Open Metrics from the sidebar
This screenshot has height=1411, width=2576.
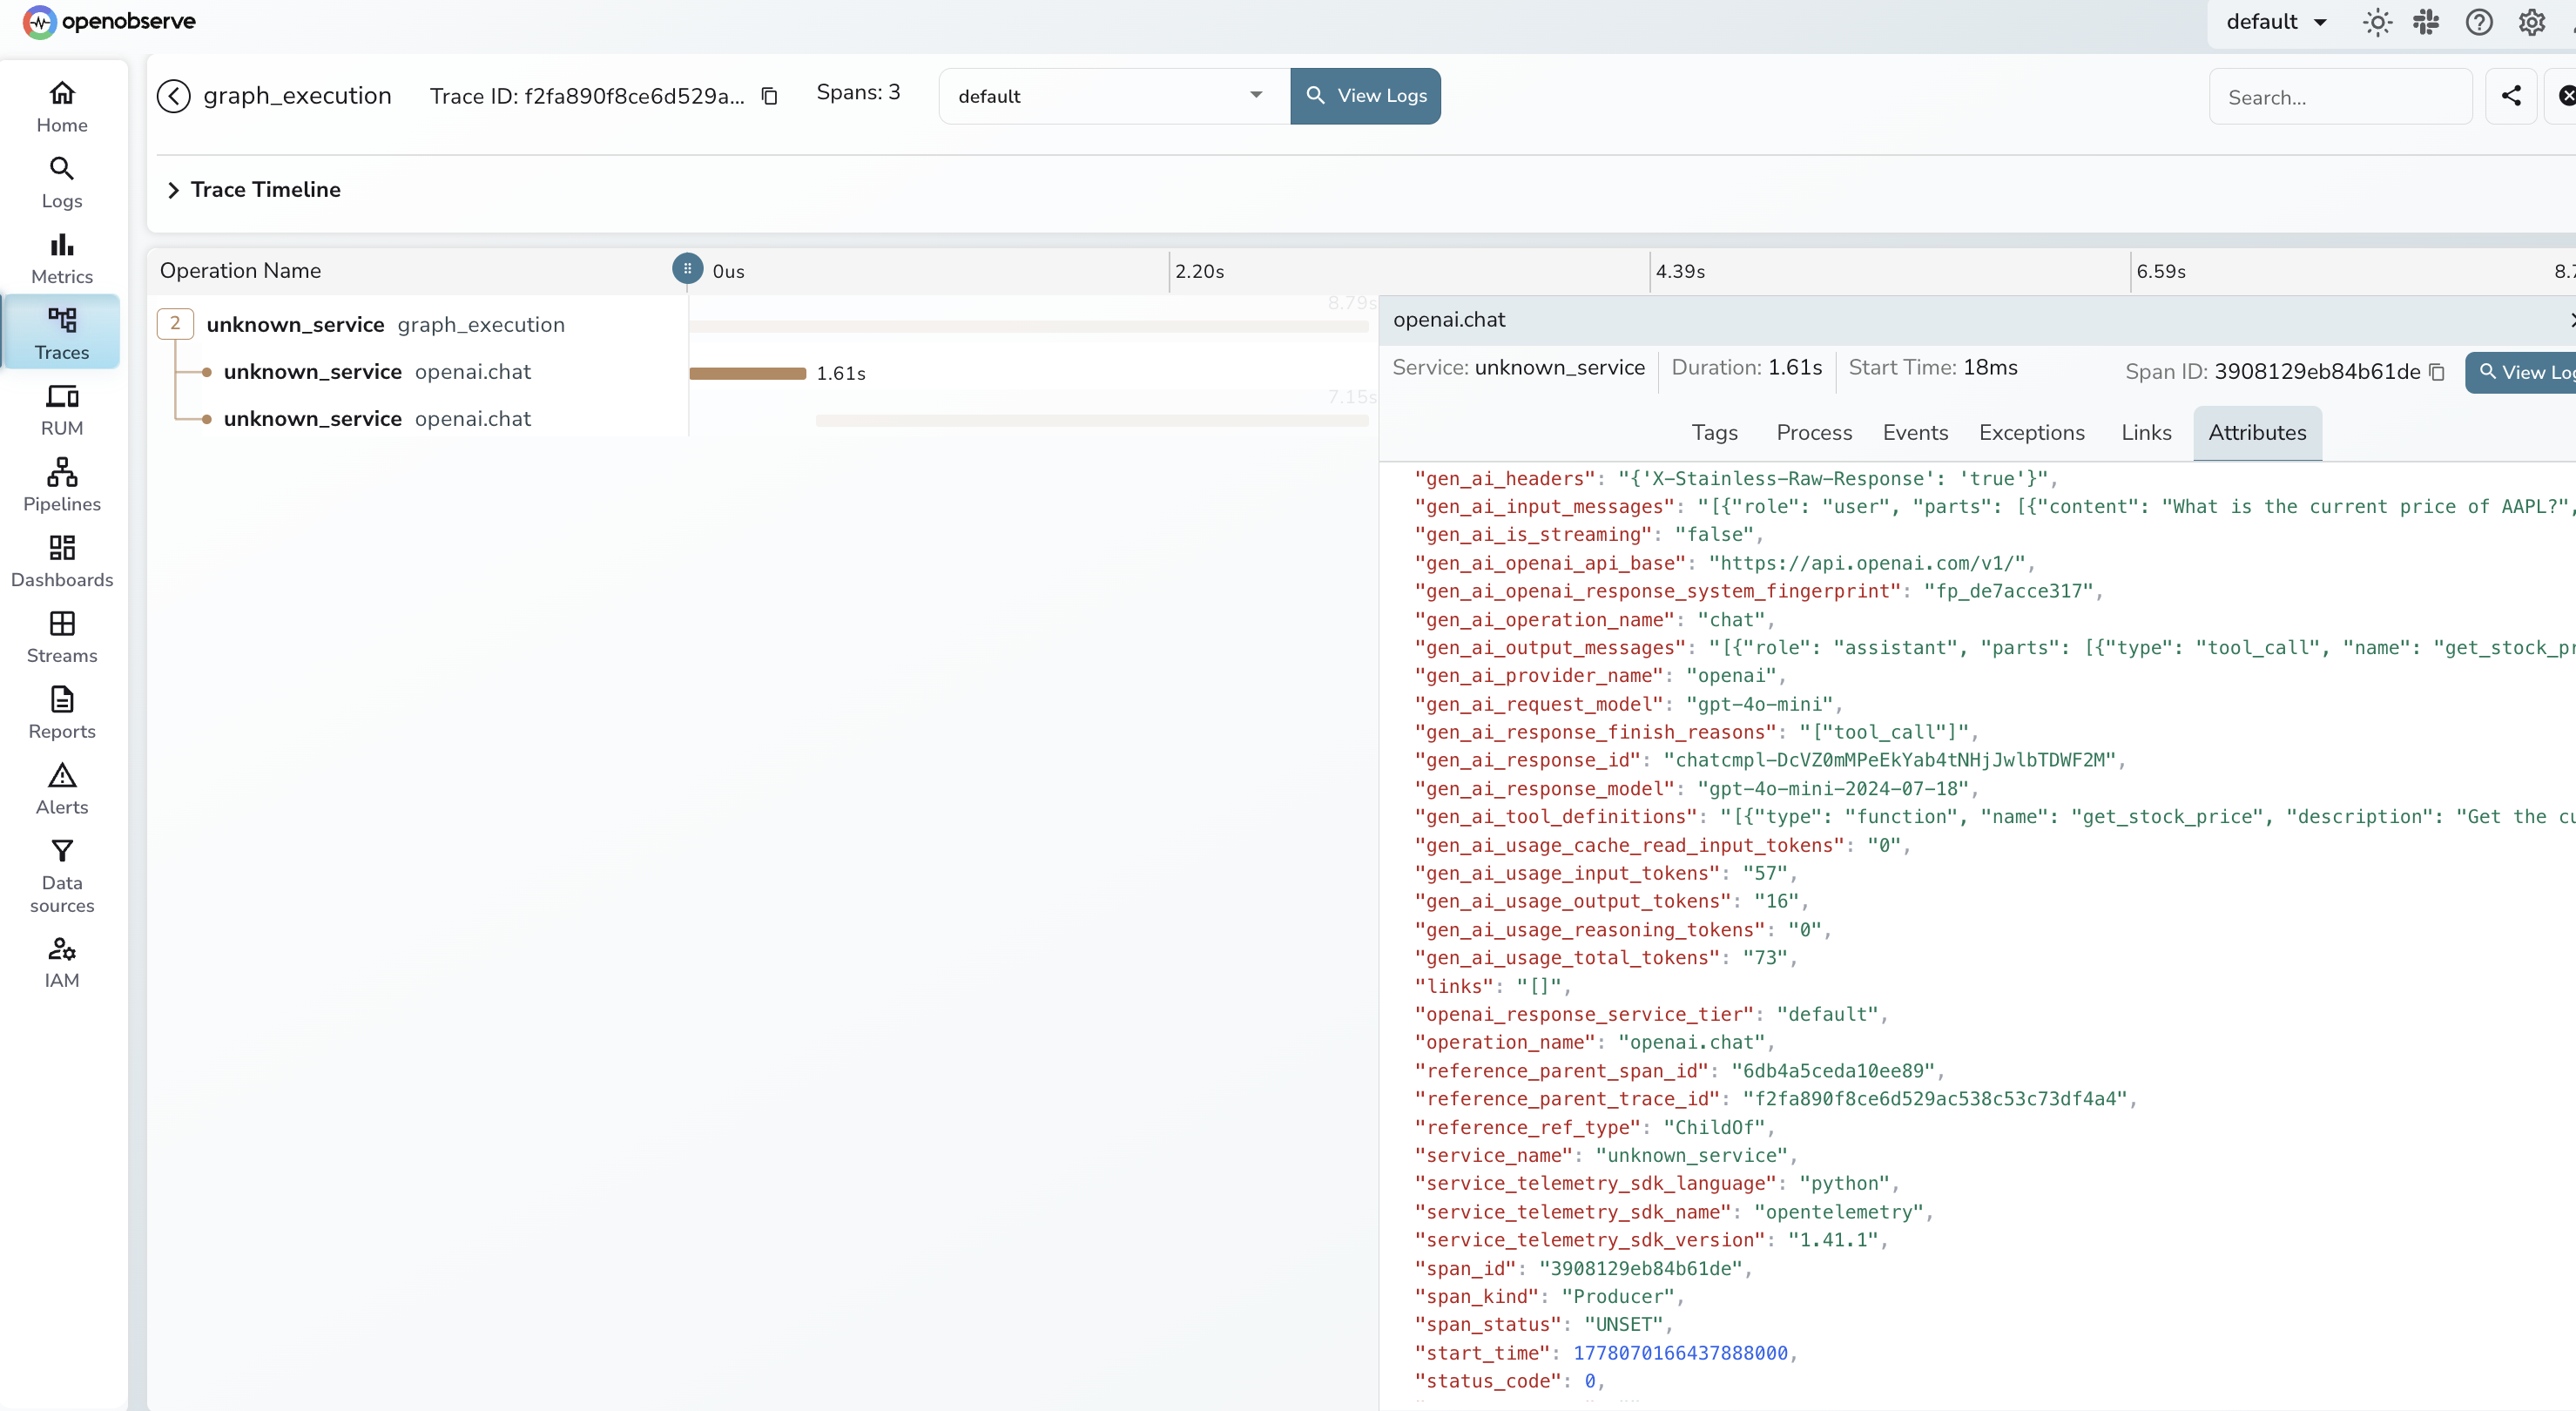(x=62, y=259)
